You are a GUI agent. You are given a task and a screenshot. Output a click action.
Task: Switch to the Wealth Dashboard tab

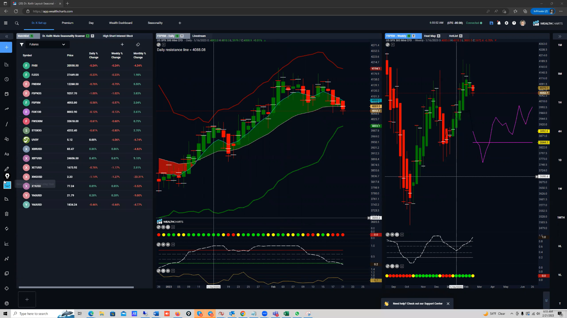click(x=121, y=23)
